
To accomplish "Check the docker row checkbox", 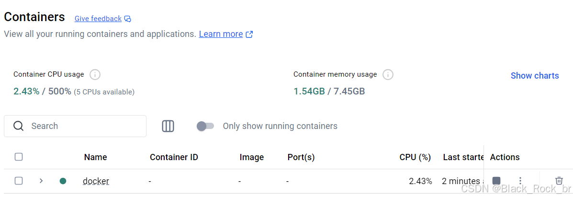I will pos(19,181).
